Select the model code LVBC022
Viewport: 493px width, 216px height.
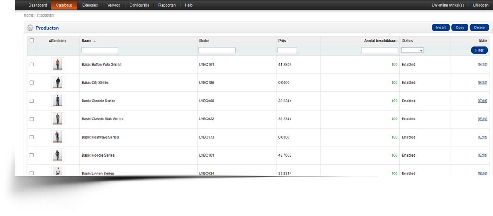207,119
